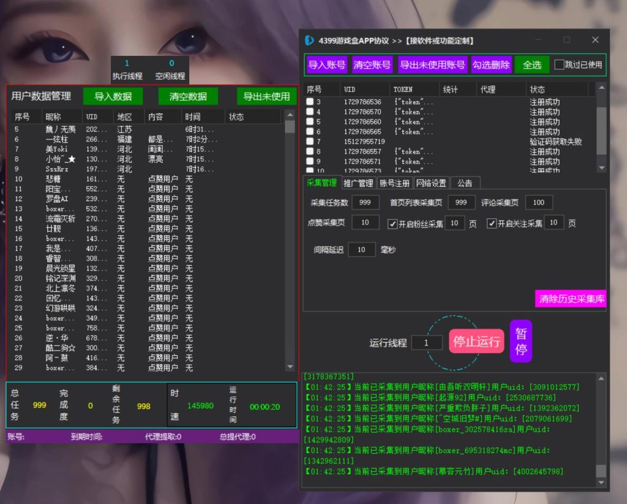Toggle 开启关注采集 checkbox
627x504 pixels.
pos(492,223)
